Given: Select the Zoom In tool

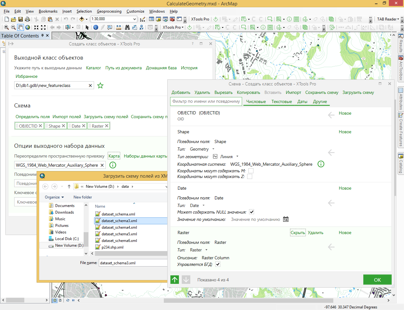Looking at the screenshot, I should (6, 27).
